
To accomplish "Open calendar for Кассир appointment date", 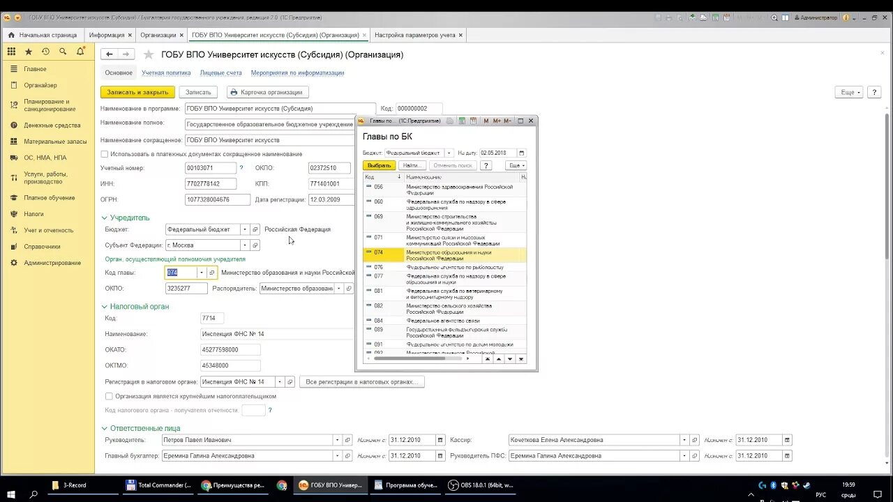I will [787, 440].
